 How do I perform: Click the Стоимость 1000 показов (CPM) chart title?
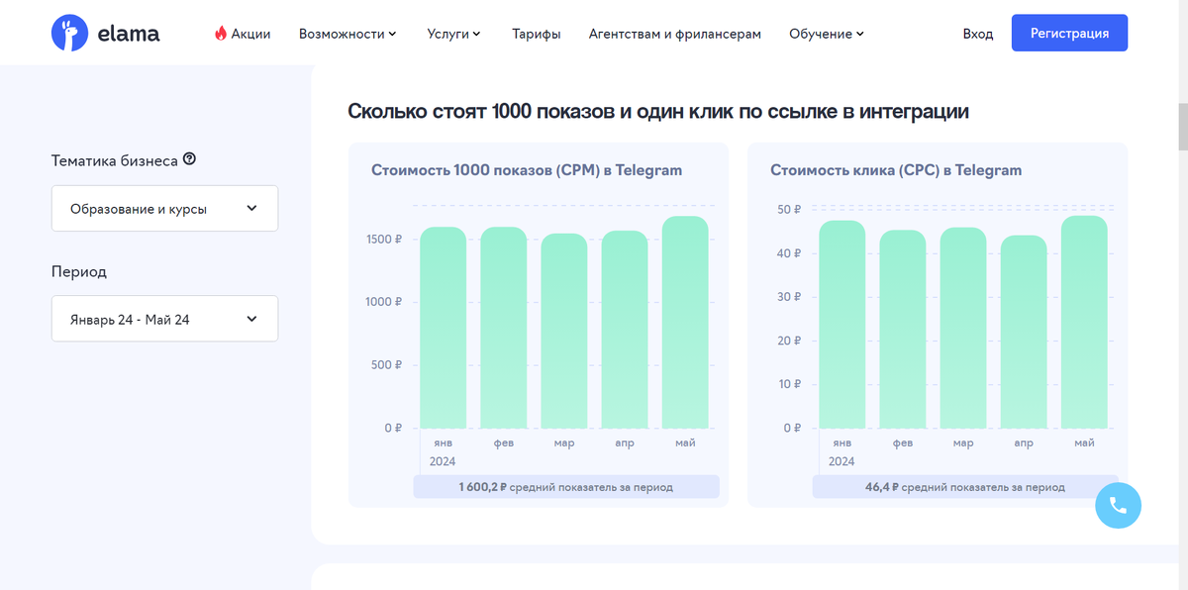(527, 170)
